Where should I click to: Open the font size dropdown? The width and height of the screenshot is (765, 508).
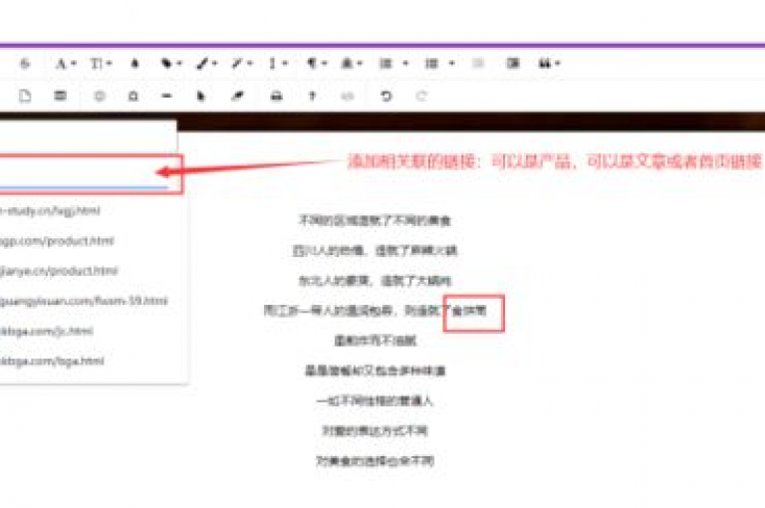pos(101,64)
